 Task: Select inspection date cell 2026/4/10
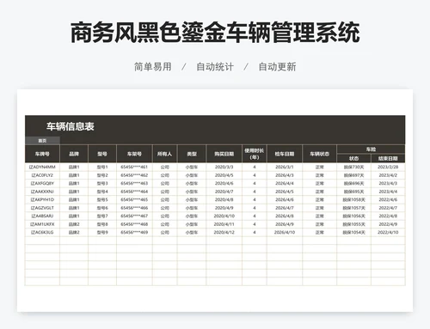(285, 232)
